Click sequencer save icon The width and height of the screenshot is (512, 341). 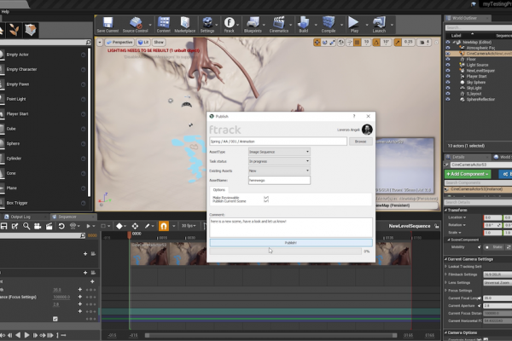pyautogui.click(x=4, y=226)
